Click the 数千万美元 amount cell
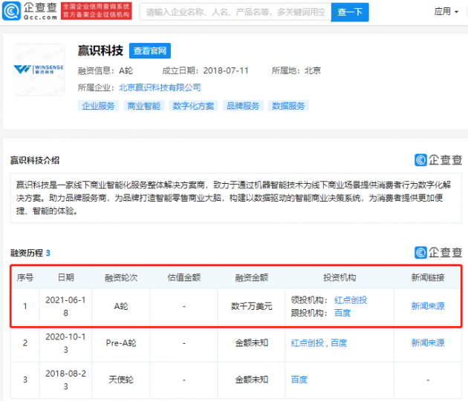468x401 pixels. 251,306
